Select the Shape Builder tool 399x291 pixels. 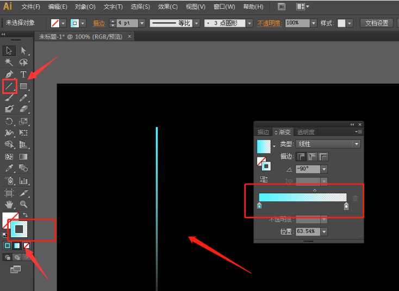point(9,144)
